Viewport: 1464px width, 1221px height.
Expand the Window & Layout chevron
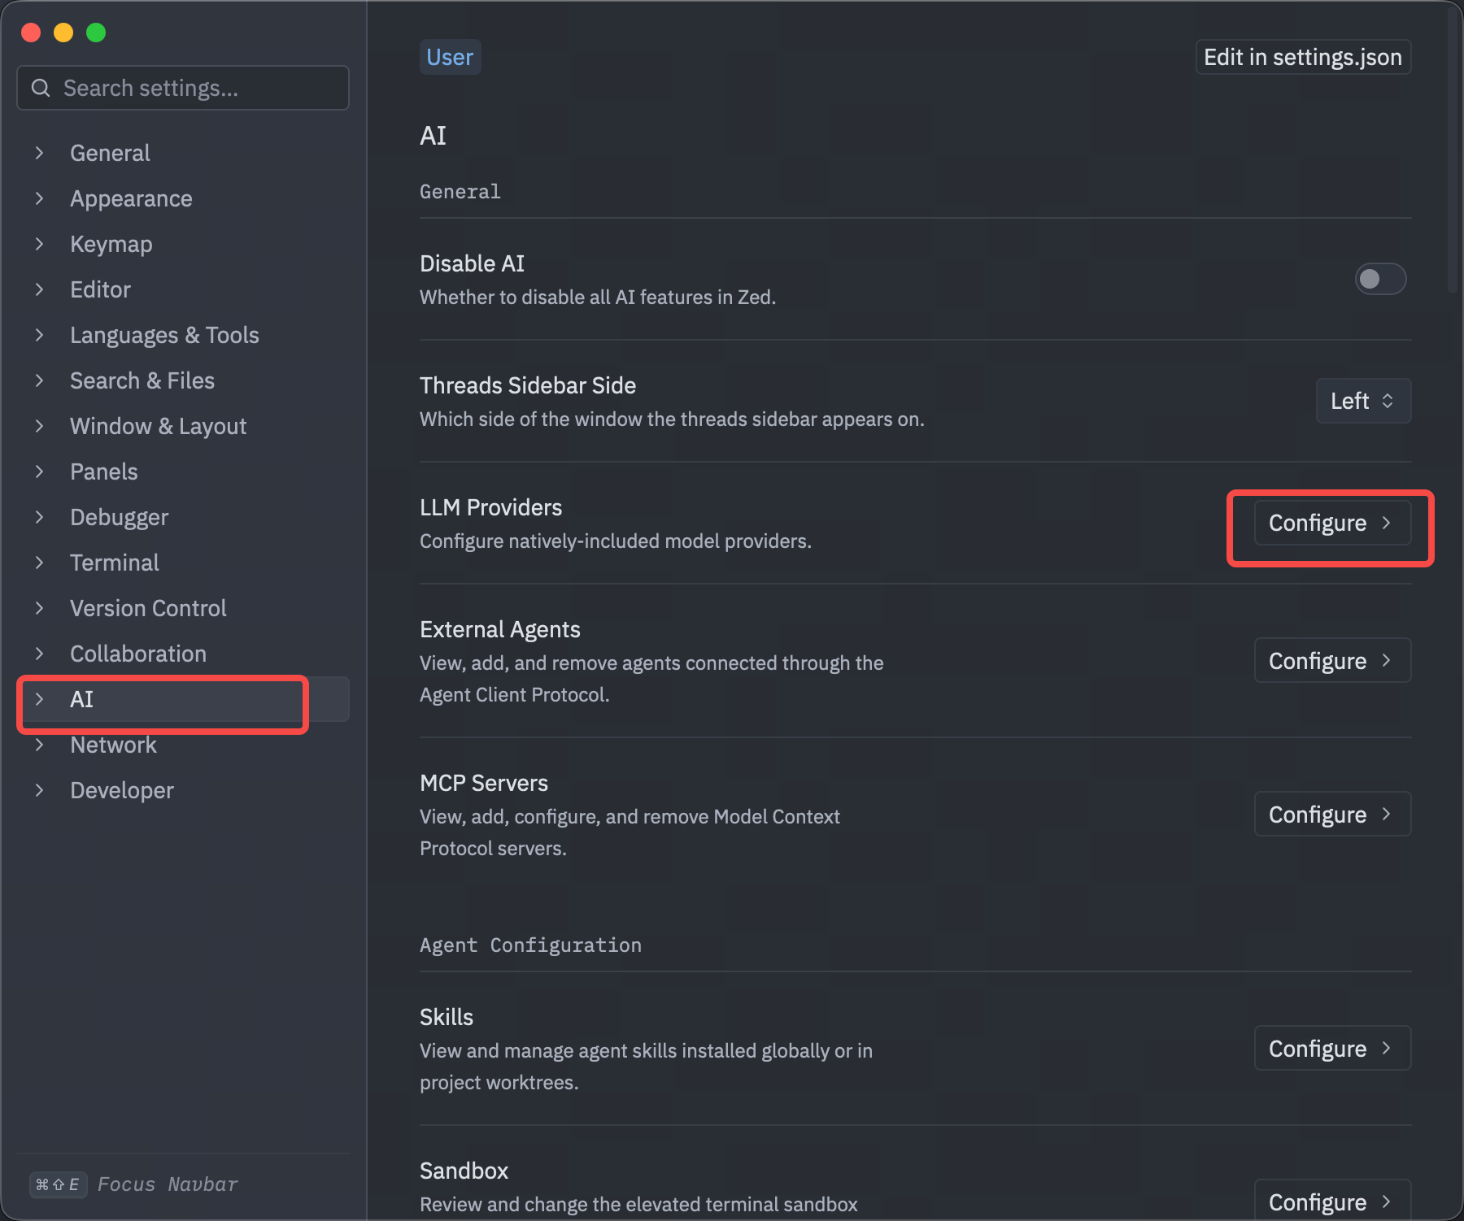pyautogui.click(x=39, y=426)
